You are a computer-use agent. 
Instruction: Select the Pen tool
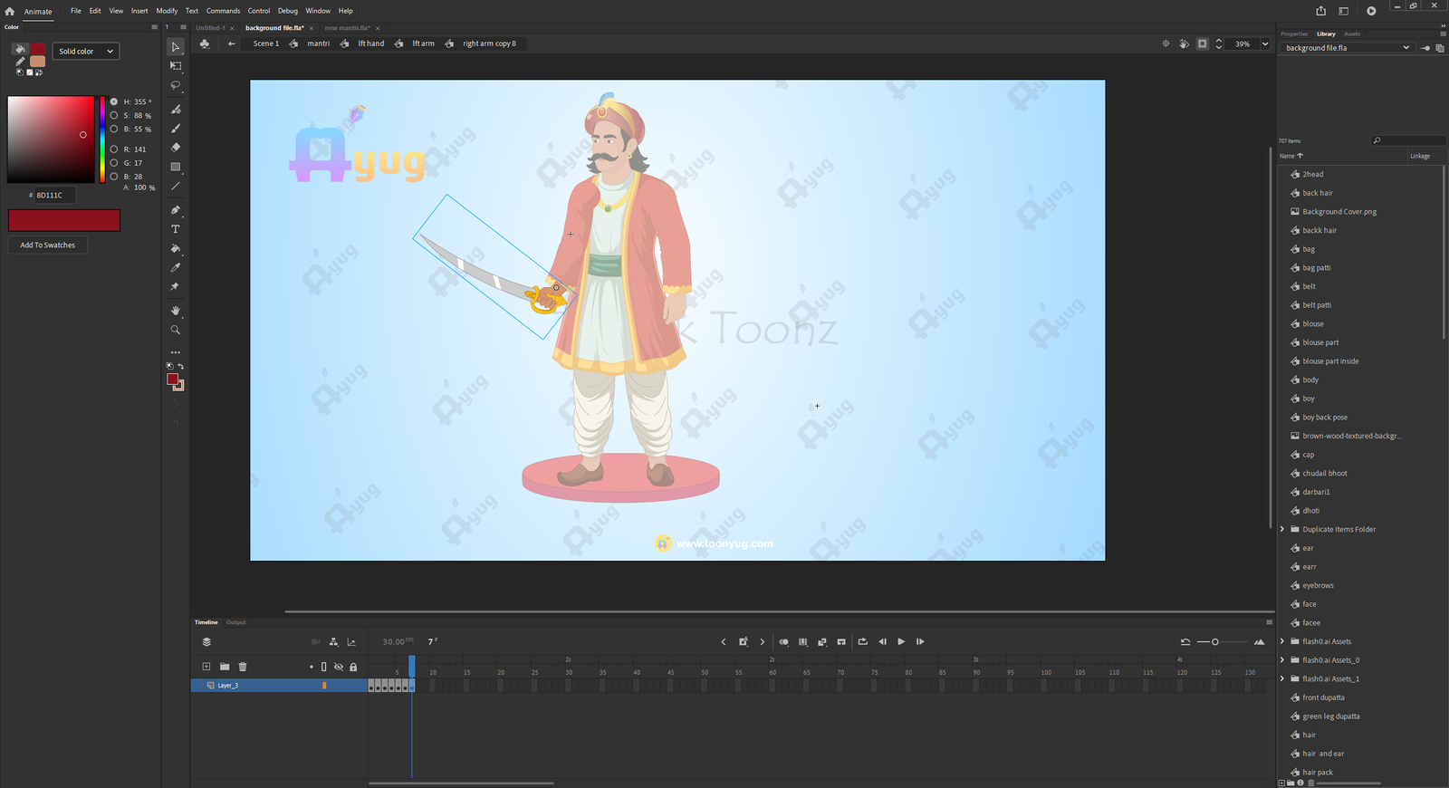click(176, 210)
